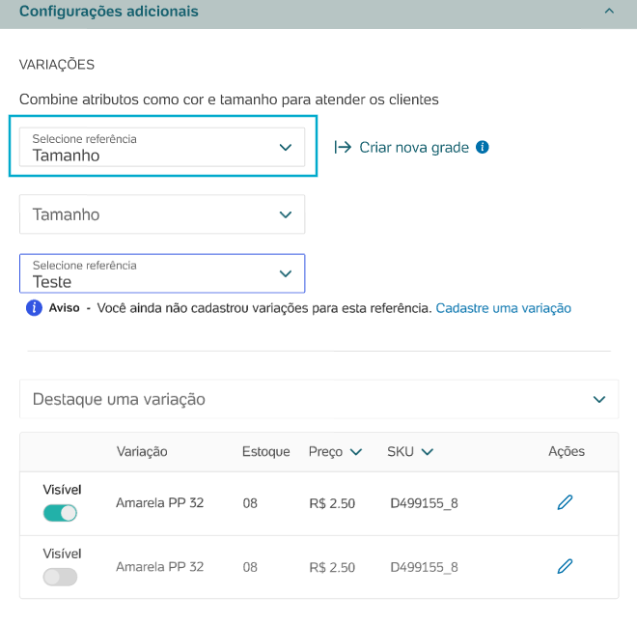Click the info icon beside Criar nova grade
Viewport: 637px width, 625px height.
tap(483, 147)
